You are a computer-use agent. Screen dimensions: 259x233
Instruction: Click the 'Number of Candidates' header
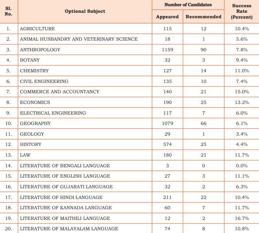(188, 4)
